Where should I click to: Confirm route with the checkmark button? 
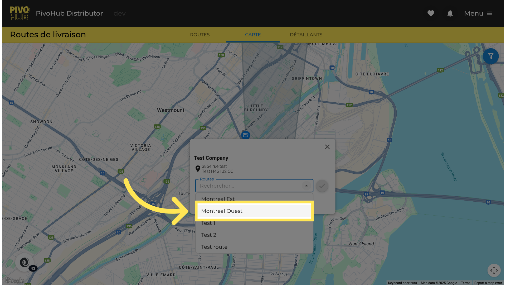[322, 186]
